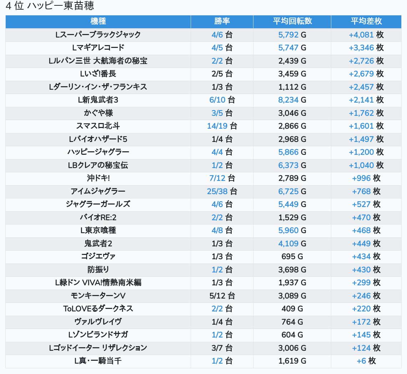Click the 6,373 G value for LBクレアの秘宝伝
407x374 pixels.
[x=288, y=165]
